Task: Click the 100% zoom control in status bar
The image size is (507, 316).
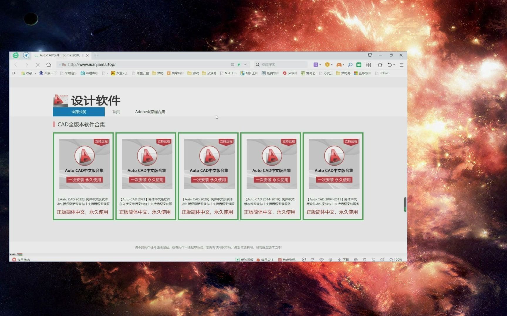Action: point(396,260)
